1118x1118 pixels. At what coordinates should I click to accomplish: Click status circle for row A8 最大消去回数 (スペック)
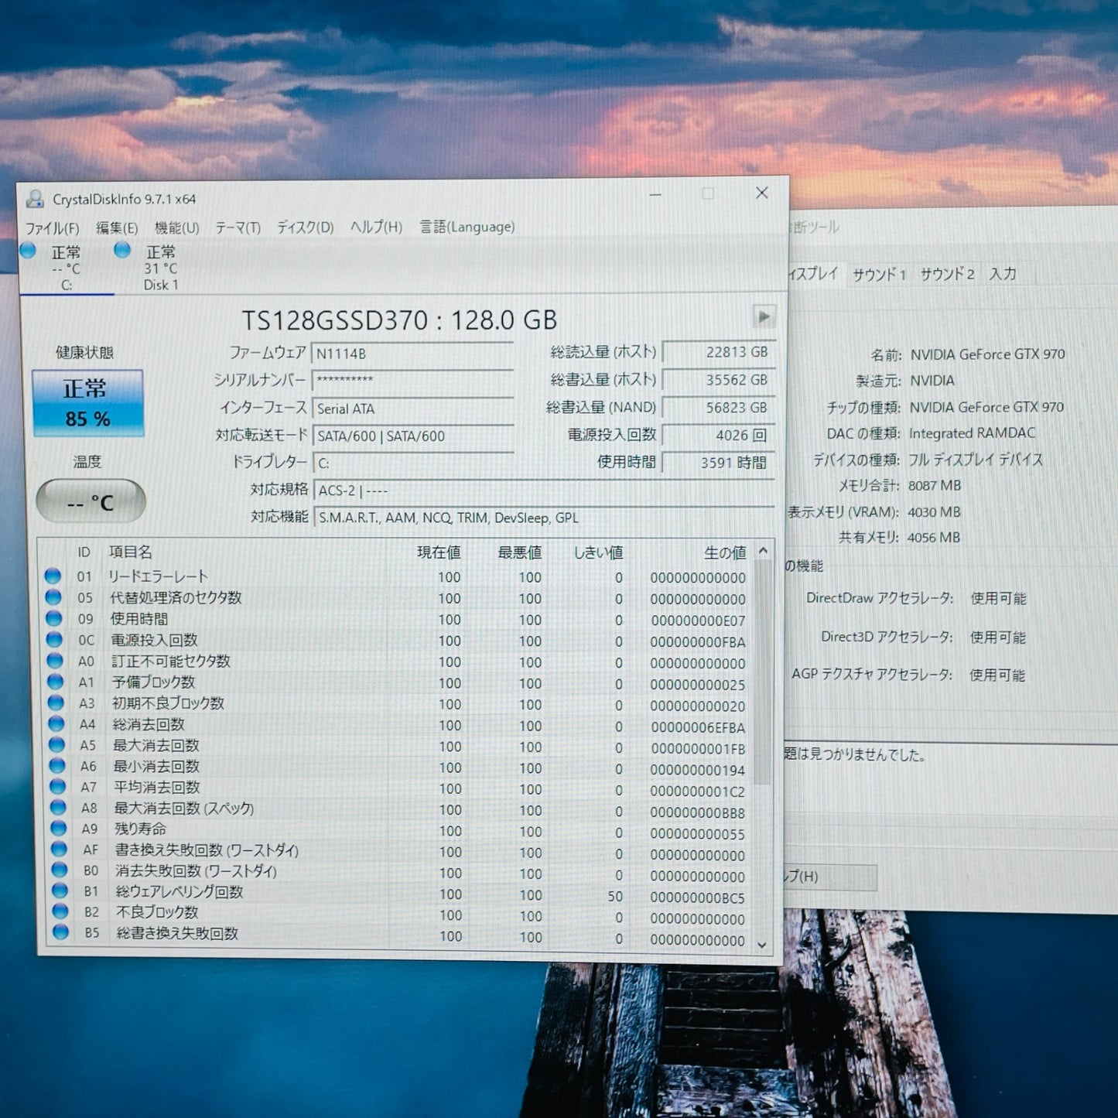coord(58,807)
